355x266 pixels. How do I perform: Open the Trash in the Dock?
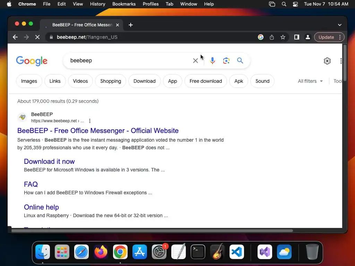(x=312, y=252)
